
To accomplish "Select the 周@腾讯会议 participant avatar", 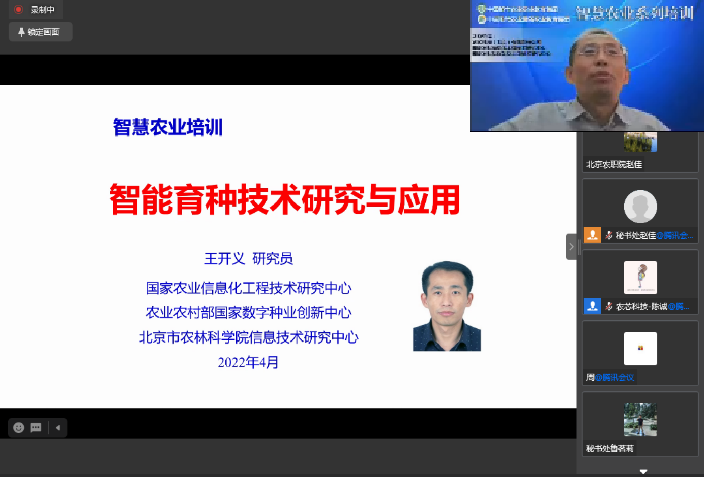I will (x=640, y=349).
